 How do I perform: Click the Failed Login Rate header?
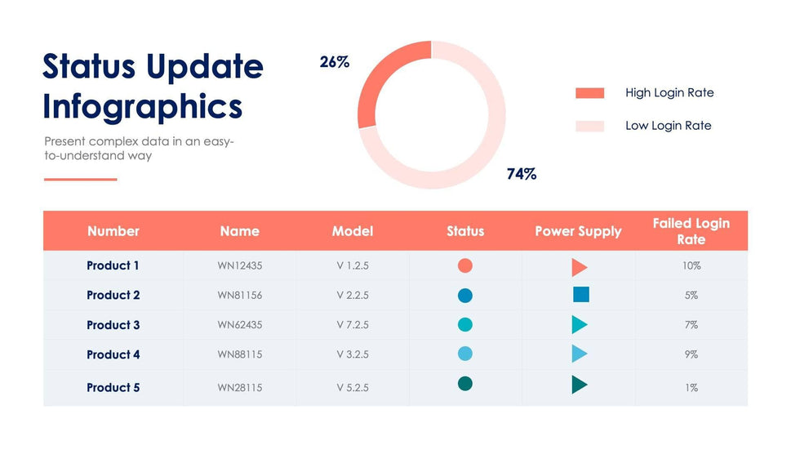point(691,231)
